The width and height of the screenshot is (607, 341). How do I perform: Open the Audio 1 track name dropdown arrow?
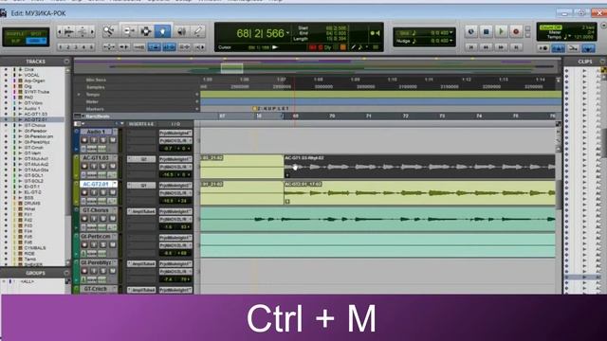click(115, 132)
